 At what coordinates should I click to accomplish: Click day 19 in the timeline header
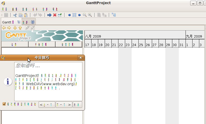click(101, 43)
